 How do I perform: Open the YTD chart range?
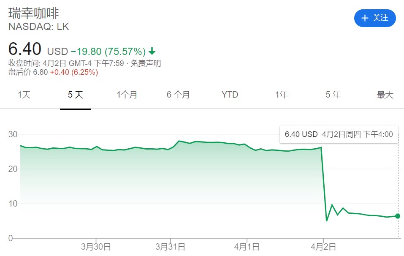coord(230,95)
